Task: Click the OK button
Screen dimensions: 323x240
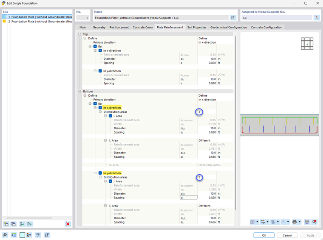Action: tap(264, 235)
